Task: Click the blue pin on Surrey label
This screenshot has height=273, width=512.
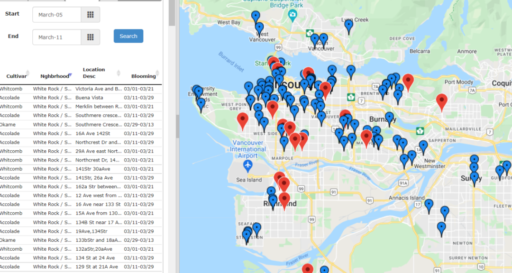Action: pos(475,178)
